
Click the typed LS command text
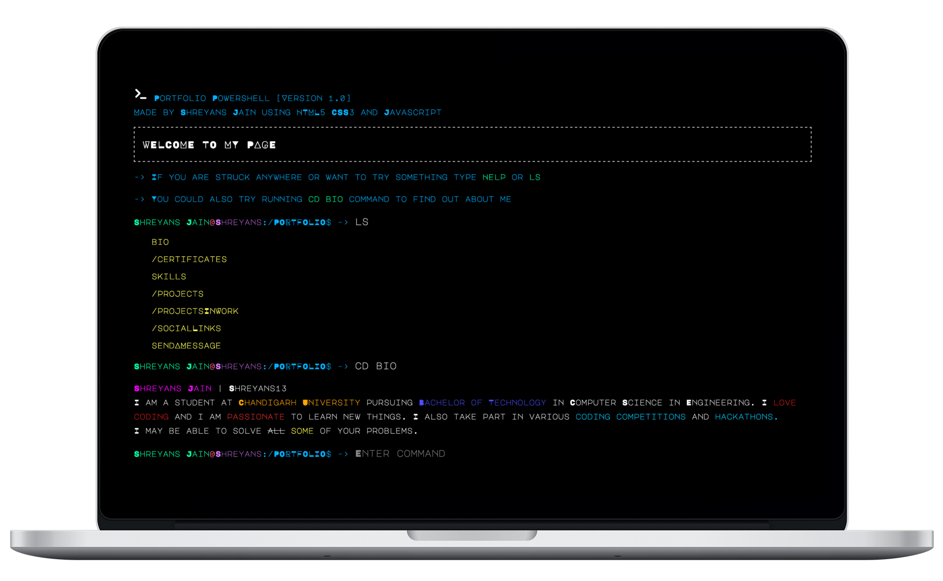point(362,222)
